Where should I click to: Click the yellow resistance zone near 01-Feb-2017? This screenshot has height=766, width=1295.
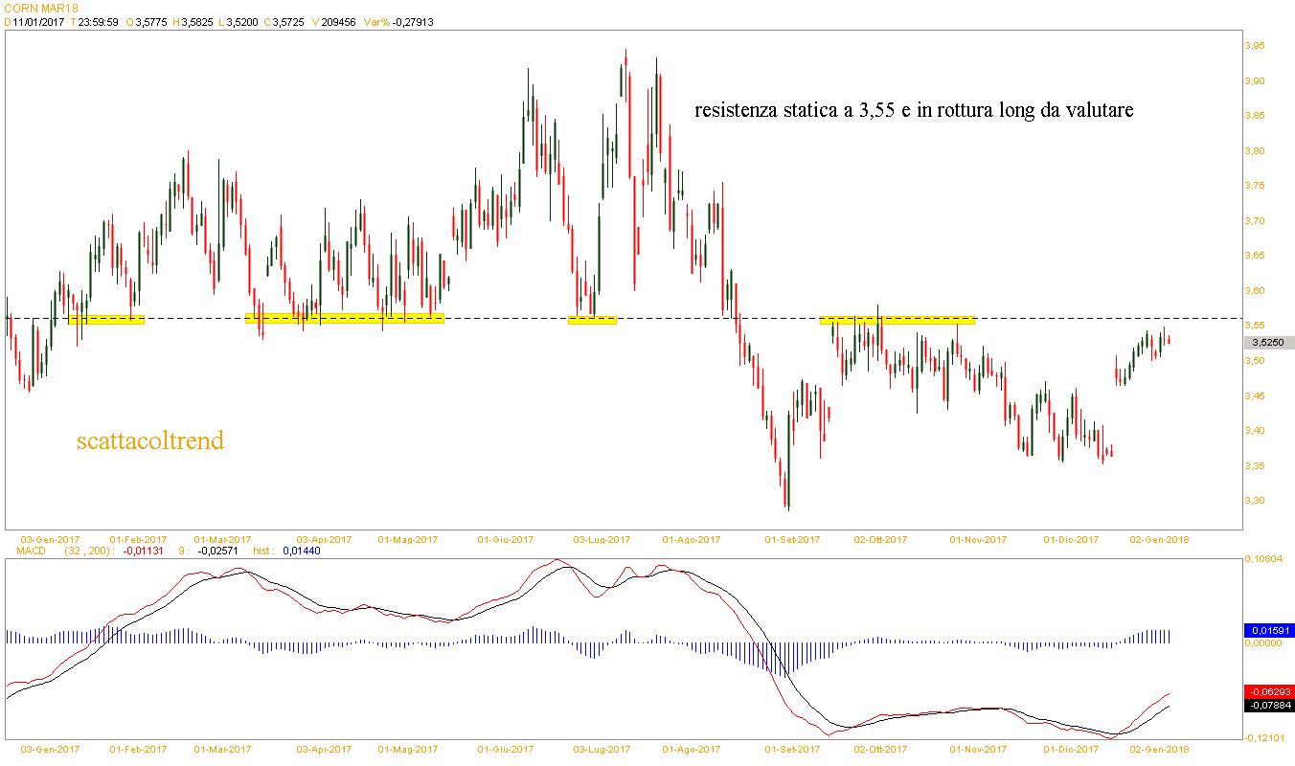click(x=106, y=320)
